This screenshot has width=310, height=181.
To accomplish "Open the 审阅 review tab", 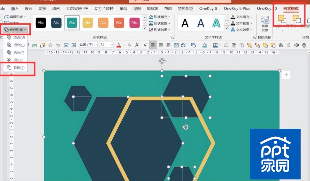I will 123,9.
